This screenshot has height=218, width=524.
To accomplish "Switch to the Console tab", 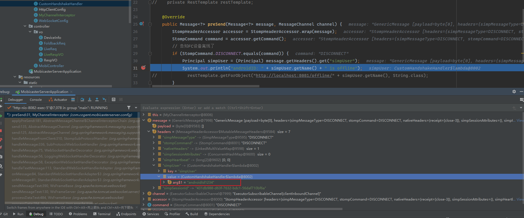I will 36,100.
